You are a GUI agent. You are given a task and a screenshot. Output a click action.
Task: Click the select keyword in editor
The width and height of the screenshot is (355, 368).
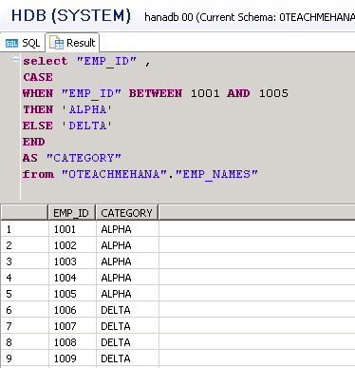click(46, 61)
